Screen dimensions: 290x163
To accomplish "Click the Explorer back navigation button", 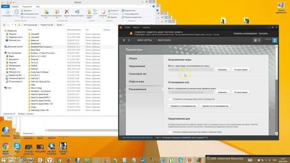I will point(4,25).
